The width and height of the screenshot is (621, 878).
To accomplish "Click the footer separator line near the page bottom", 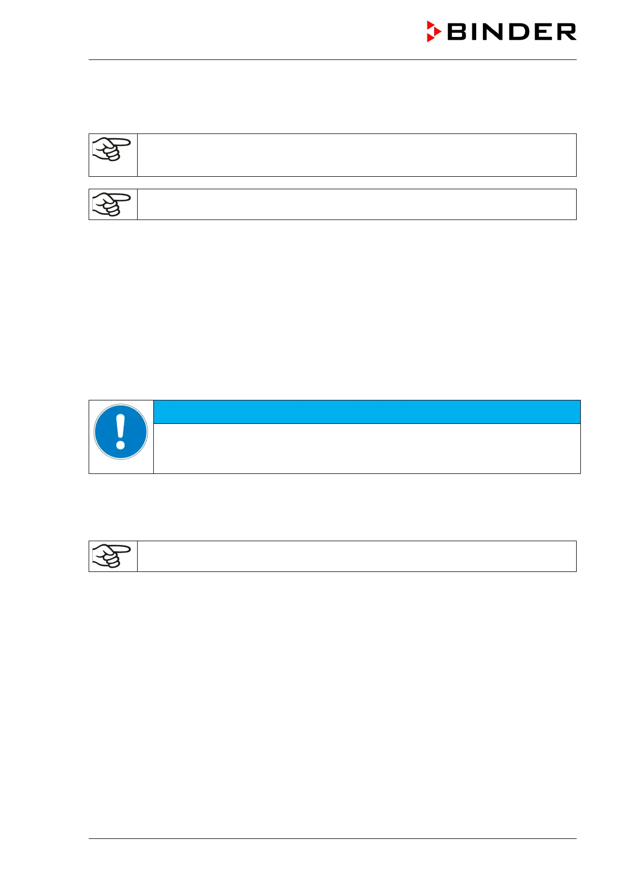I will 332,839.
